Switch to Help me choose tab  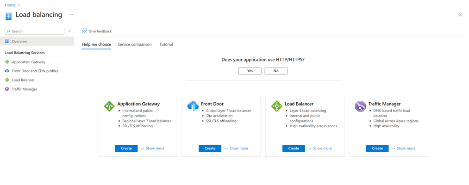click(x=97, y=44)
